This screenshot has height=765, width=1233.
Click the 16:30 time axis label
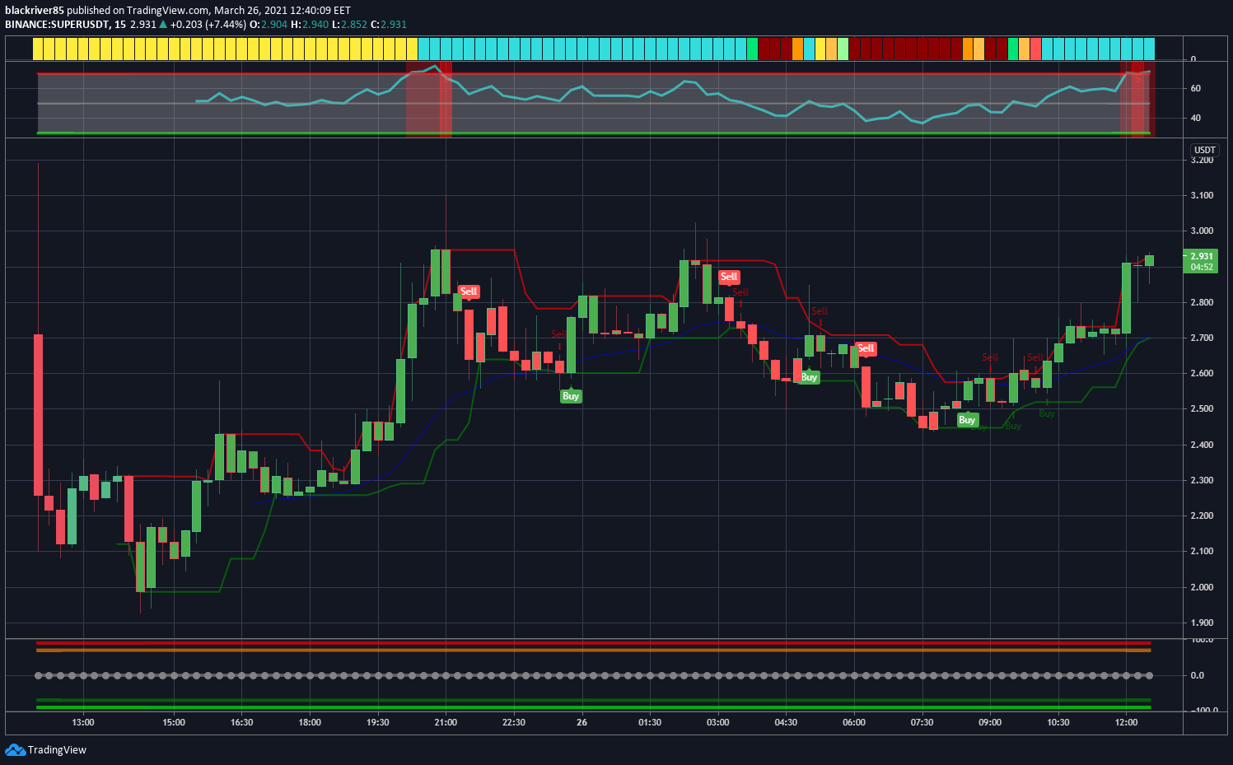pos(242,722)
